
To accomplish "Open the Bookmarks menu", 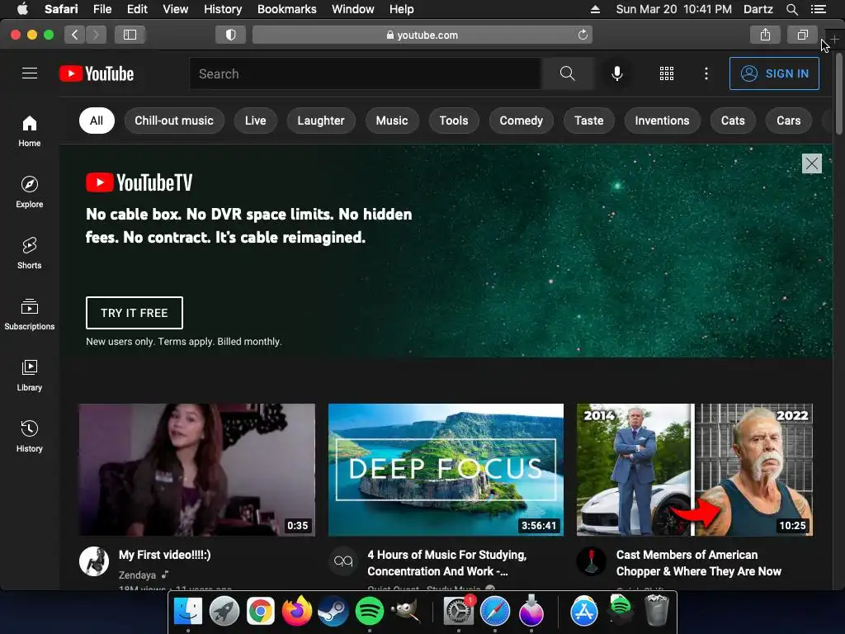I will click(x=286, y=9).
